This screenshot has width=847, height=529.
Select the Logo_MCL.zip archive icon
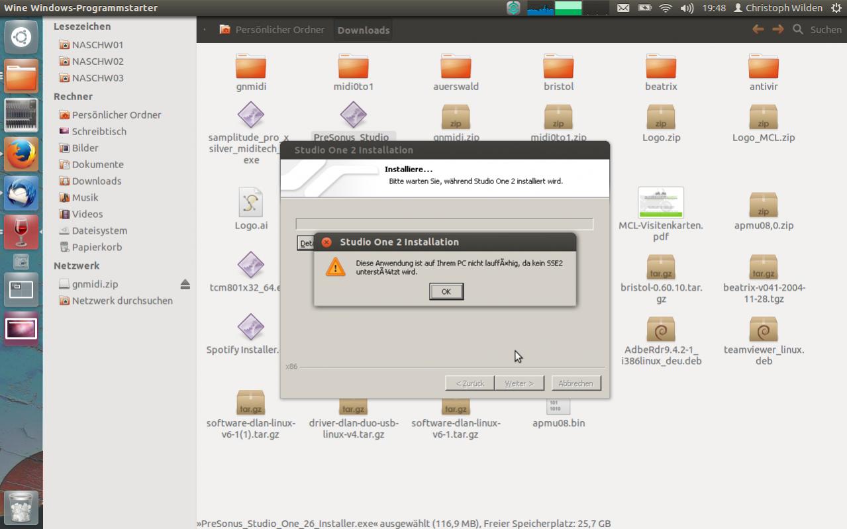point(764,117)
